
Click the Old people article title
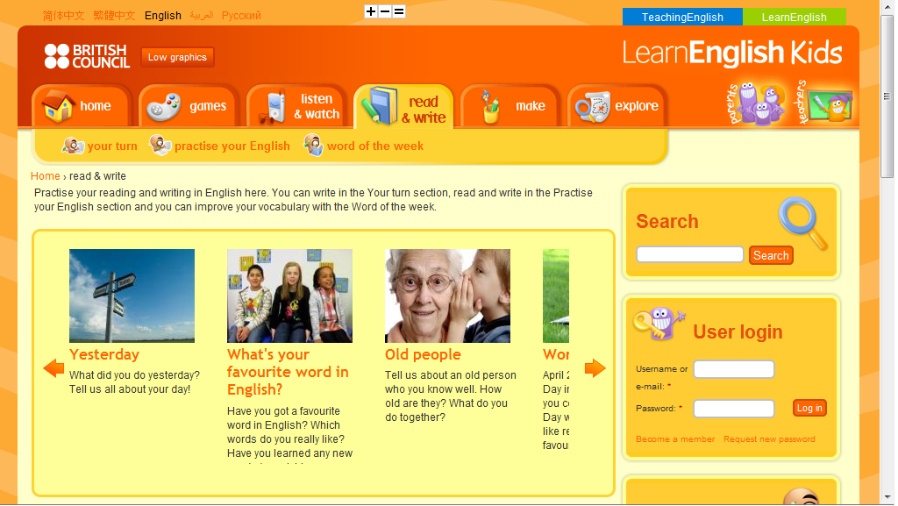(x=423, y=355)
